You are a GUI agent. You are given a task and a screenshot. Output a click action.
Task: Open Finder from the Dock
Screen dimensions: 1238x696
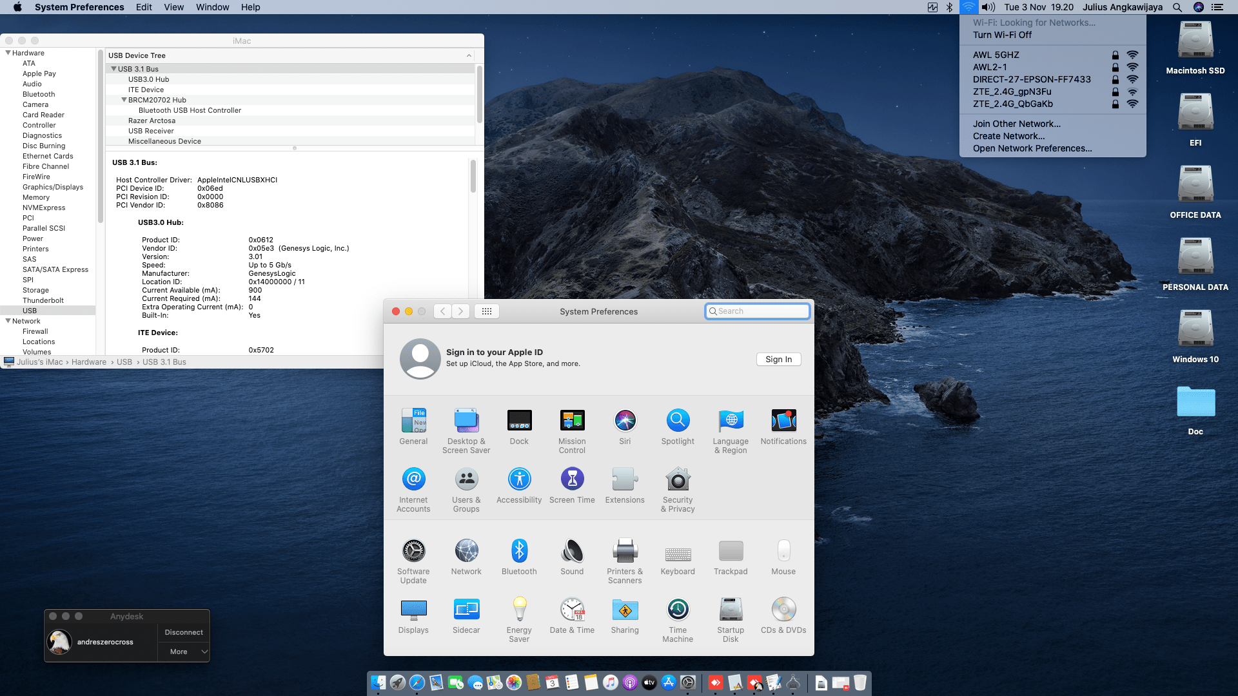click(378, 682)
